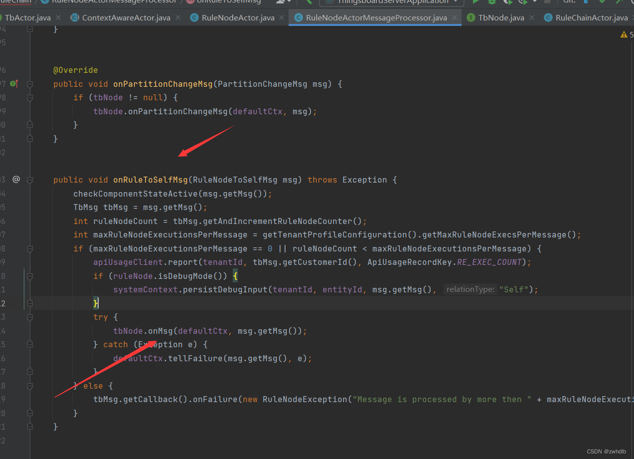Collapse the maxRuleNodeExecutionsPerMessage if-block fold marker

click(30, 248)
